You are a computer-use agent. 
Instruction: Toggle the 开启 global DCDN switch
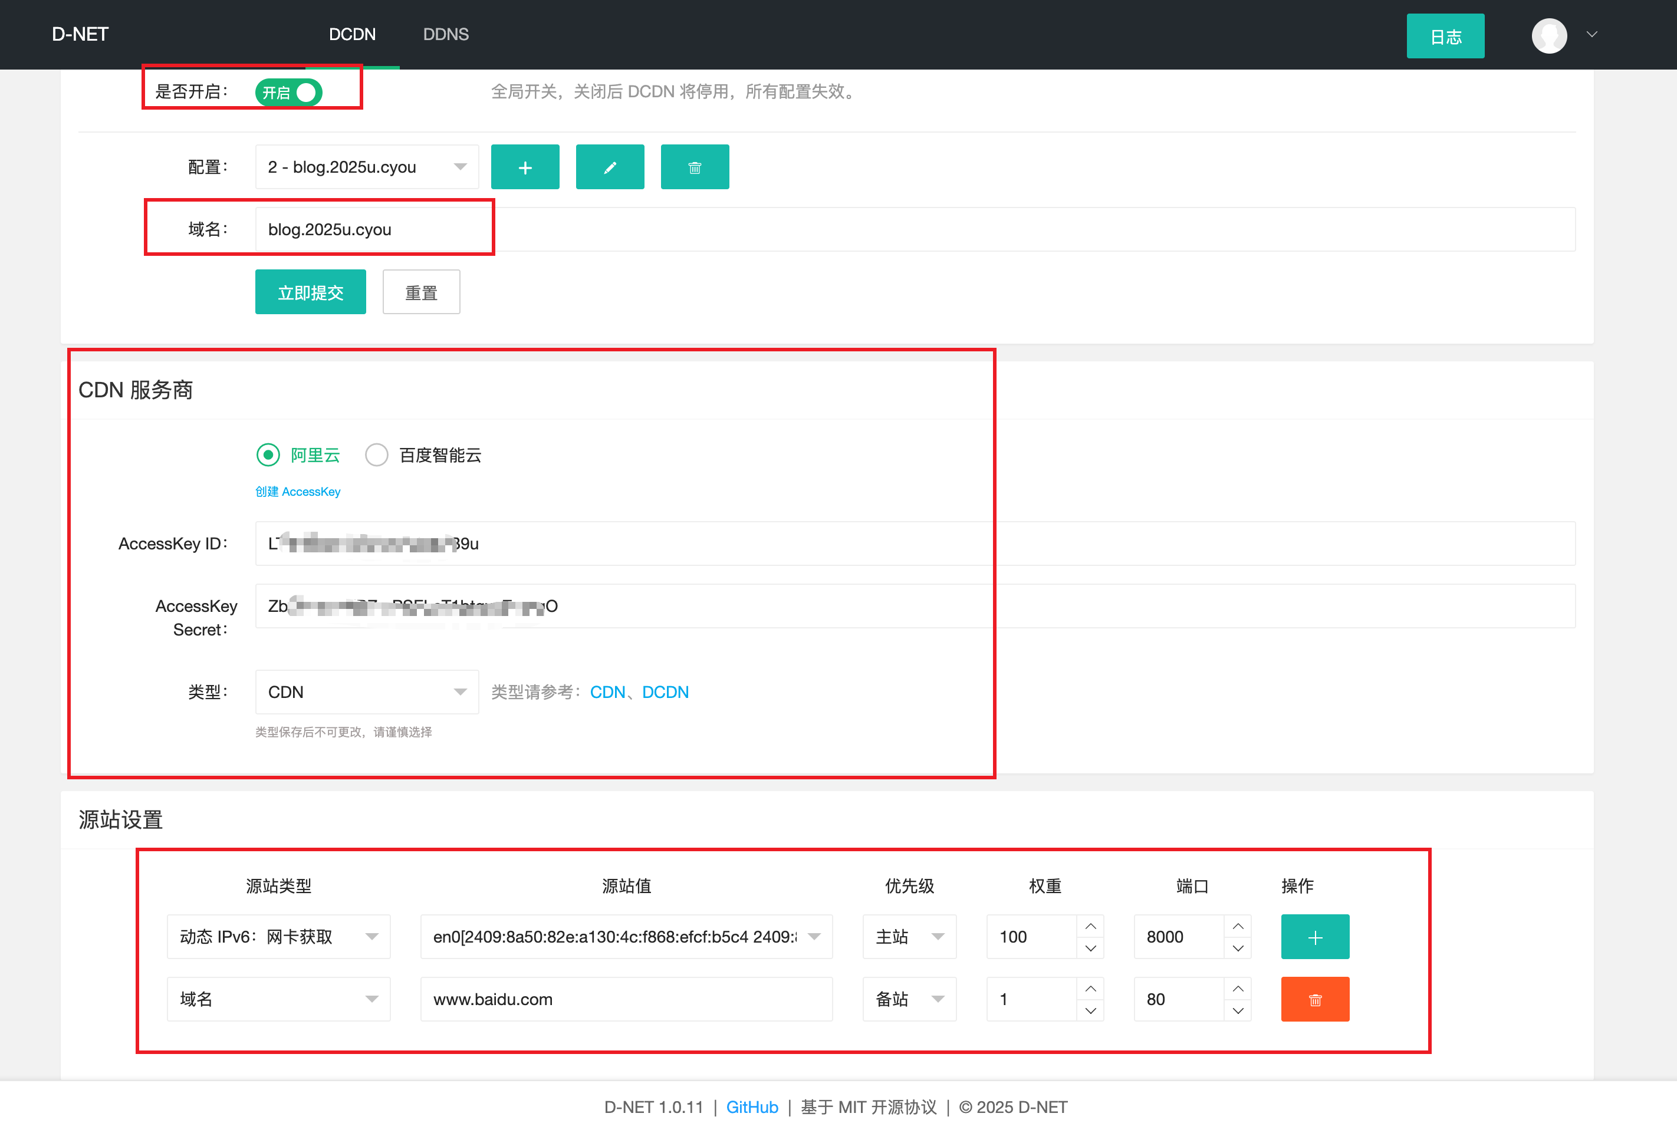[289, 93]
